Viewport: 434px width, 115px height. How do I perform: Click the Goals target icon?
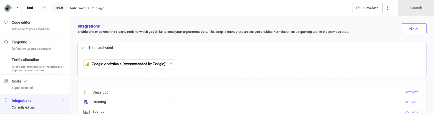coord(6,81)
